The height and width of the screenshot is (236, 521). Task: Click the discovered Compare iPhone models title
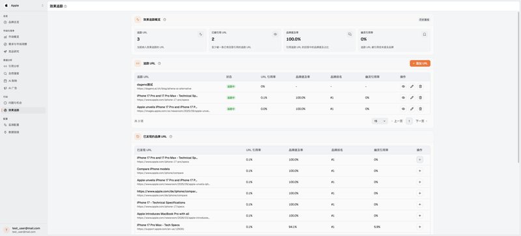[x=153, y=169]
